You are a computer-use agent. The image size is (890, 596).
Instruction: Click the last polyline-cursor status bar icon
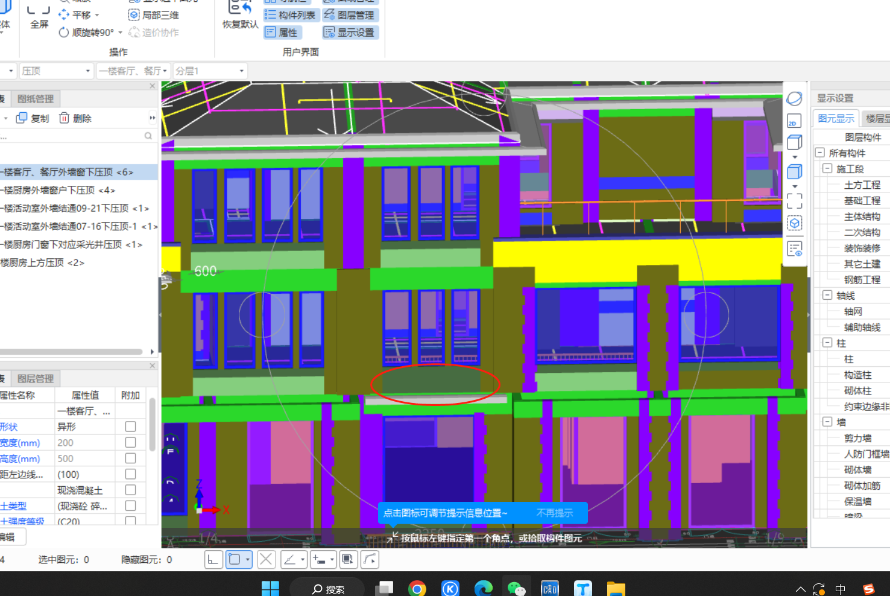[x=370, y=560]
